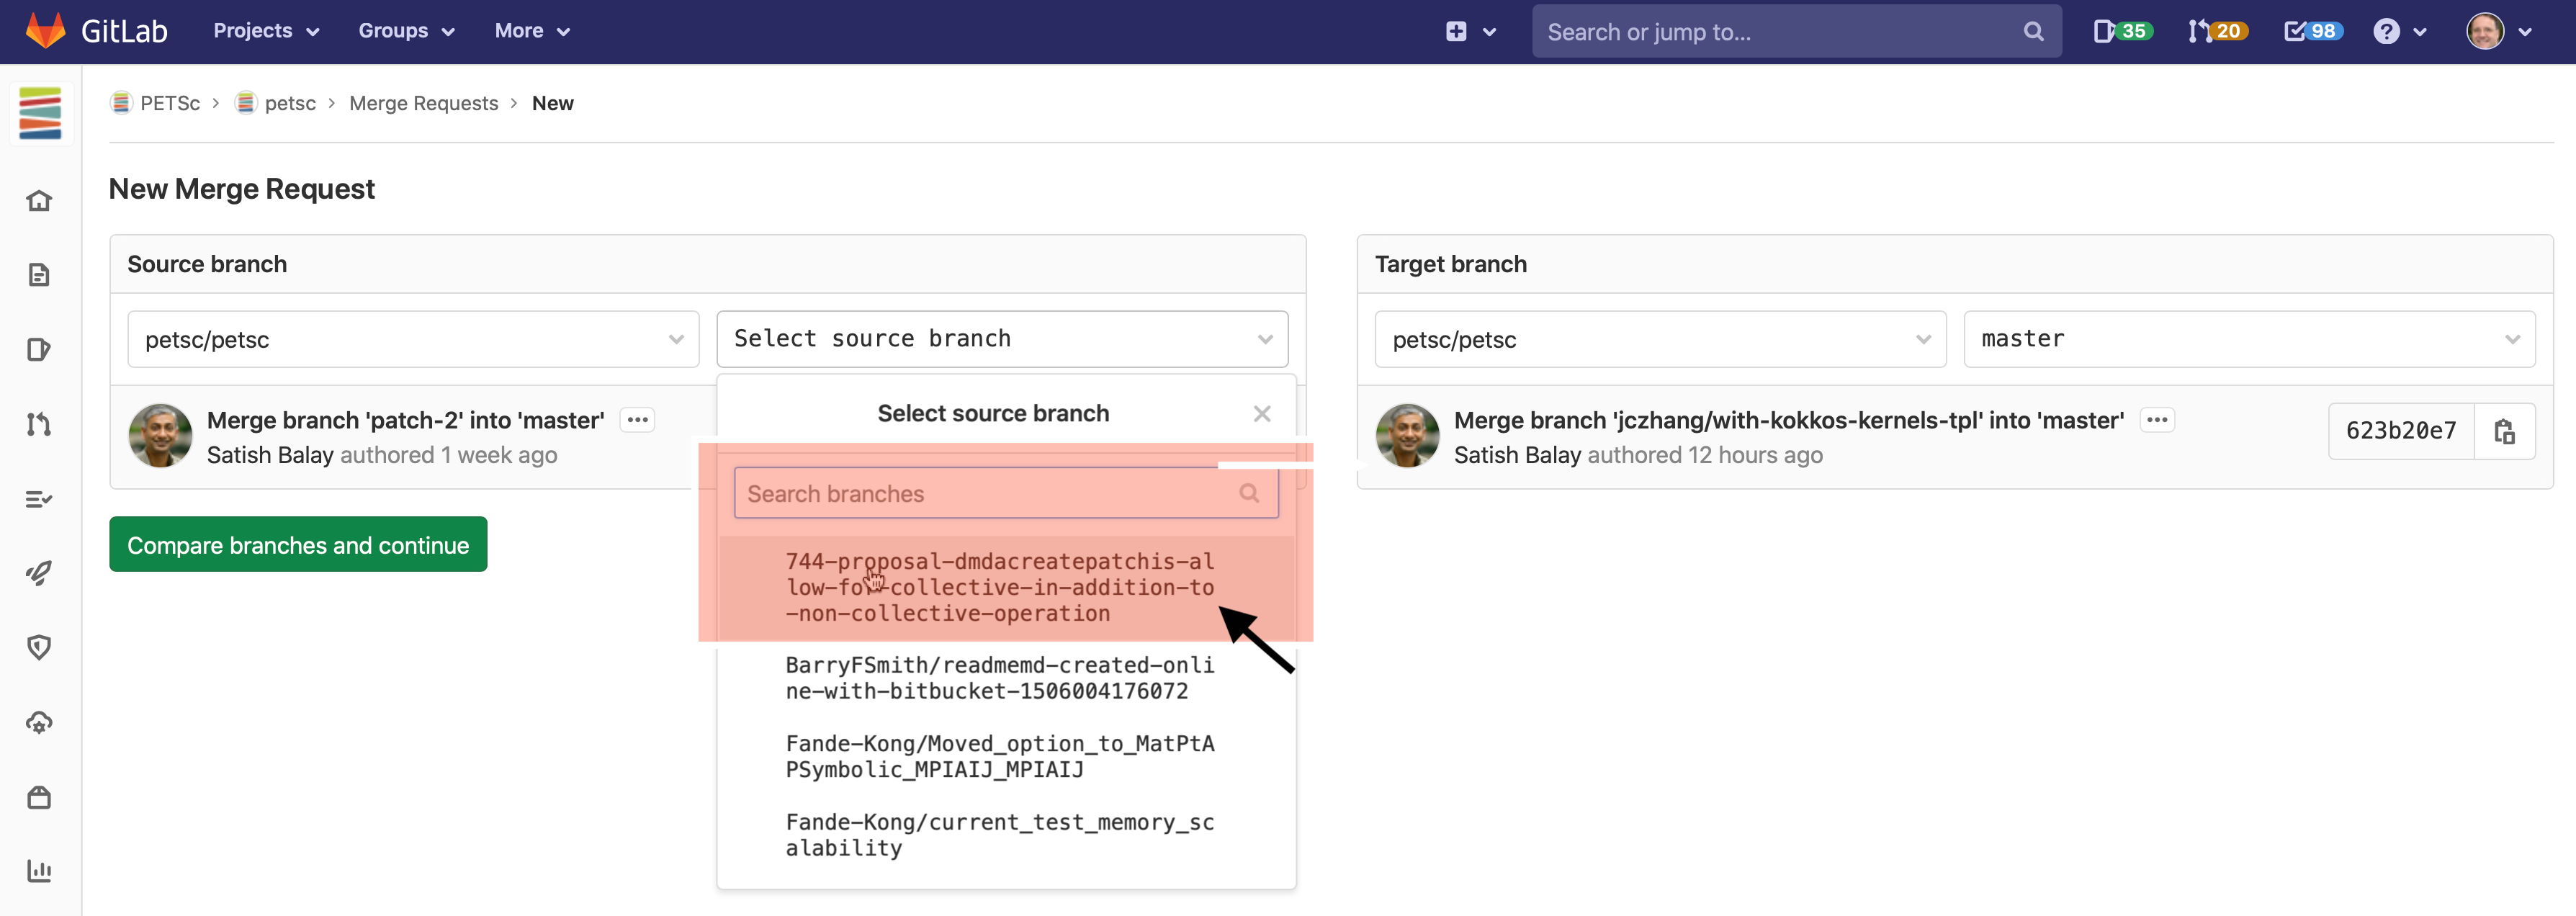
Task: Open the Repository sidebar icon
Action: [39, 275]
